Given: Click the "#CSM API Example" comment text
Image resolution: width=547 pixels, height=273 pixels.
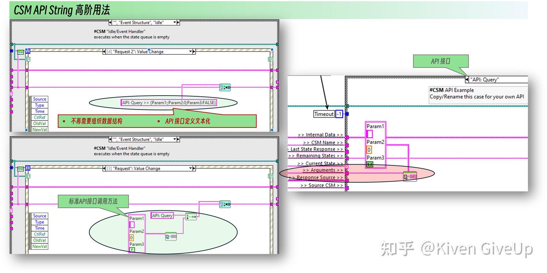Looking at the screenshot, I should pyautogui.click(x=452, y=90).
